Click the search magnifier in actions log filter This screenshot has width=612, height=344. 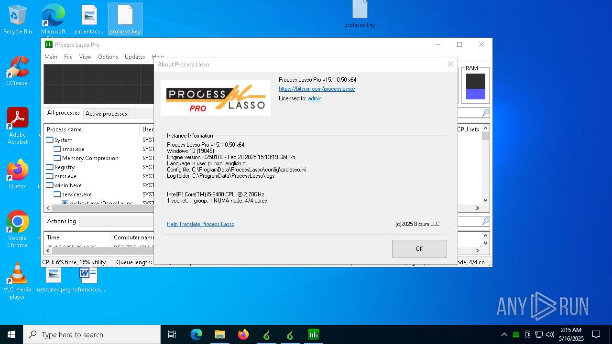pos(485,221)
